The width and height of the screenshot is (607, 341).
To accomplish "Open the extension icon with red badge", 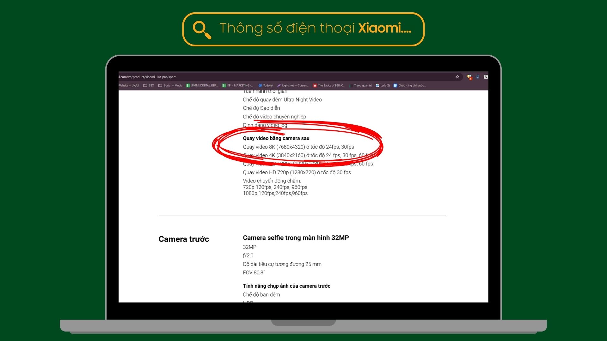I will click(x=469, y=77).
